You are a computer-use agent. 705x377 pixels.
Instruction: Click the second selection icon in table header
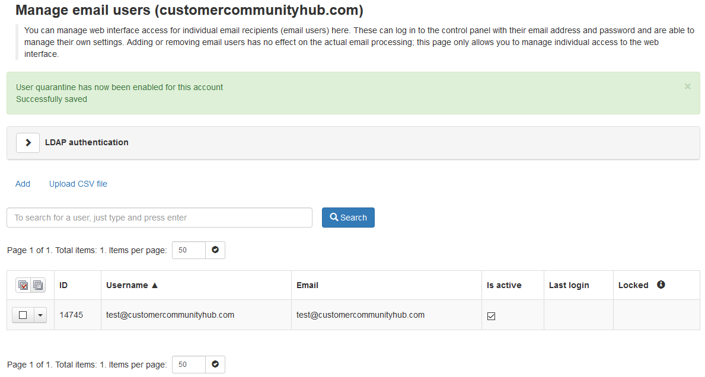click(x=38, y=286)
